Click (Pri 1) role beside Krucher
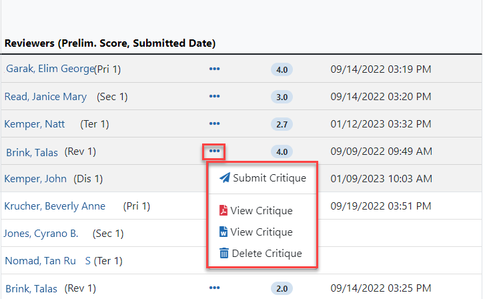This screenshot has width=499, height=299. 137,206
